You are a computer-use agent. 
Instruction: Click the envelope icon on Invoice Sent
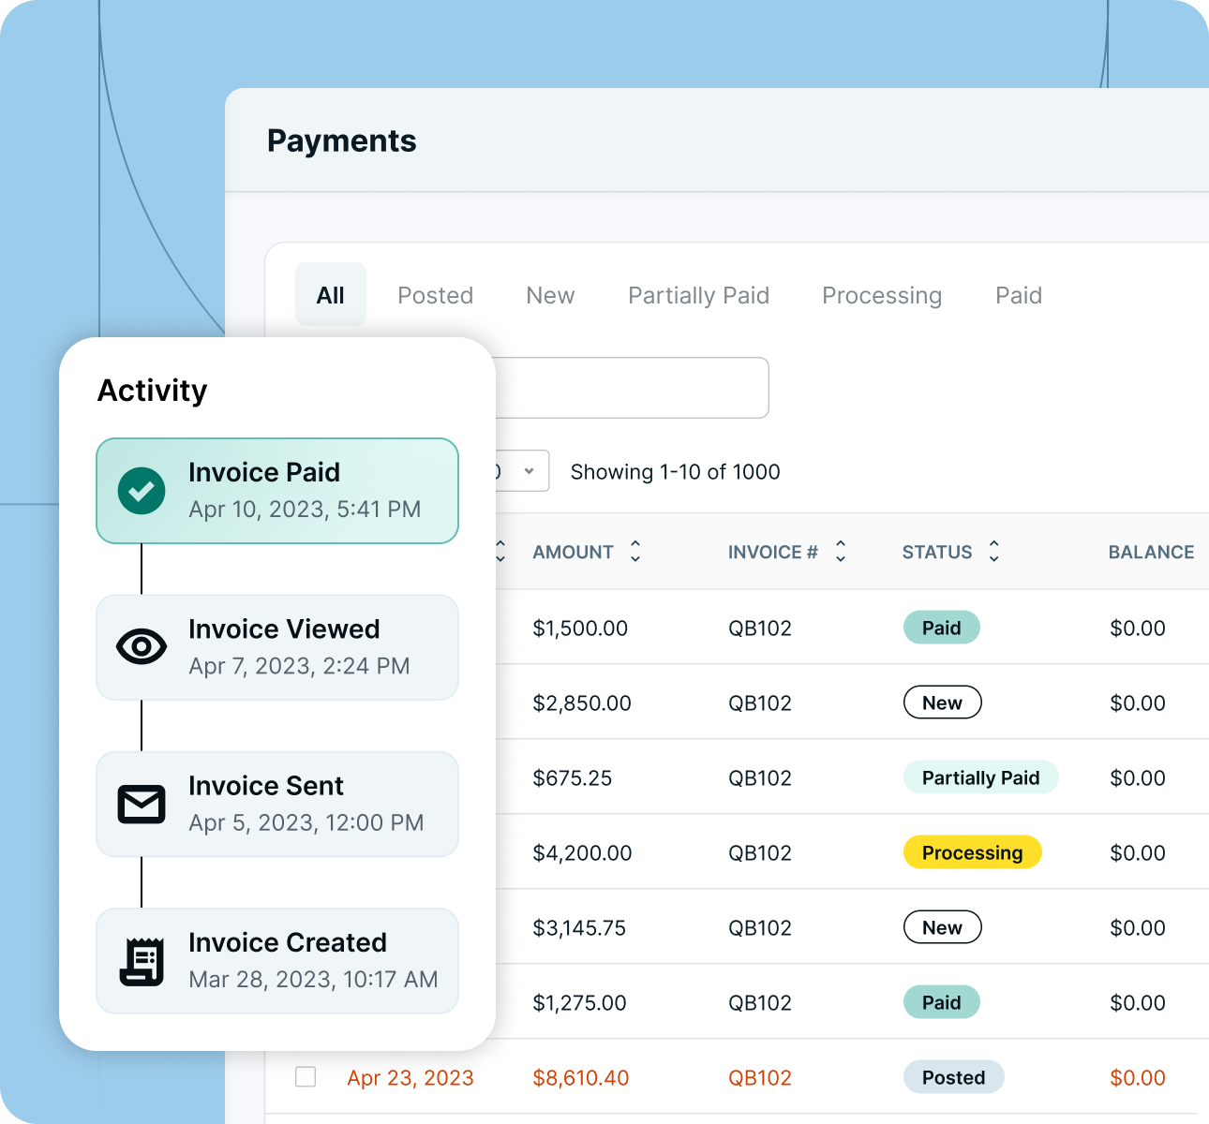coord(142,805)
